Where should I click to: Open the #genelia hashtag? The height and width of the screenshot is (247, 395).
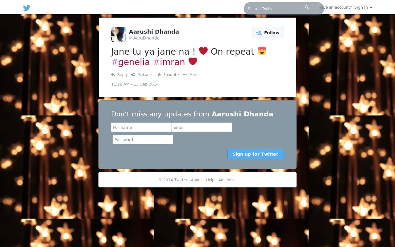click(131, 62)
